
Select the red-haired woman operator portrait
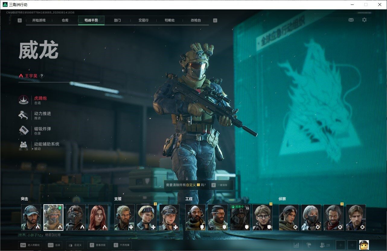click(x=98, y=218)
